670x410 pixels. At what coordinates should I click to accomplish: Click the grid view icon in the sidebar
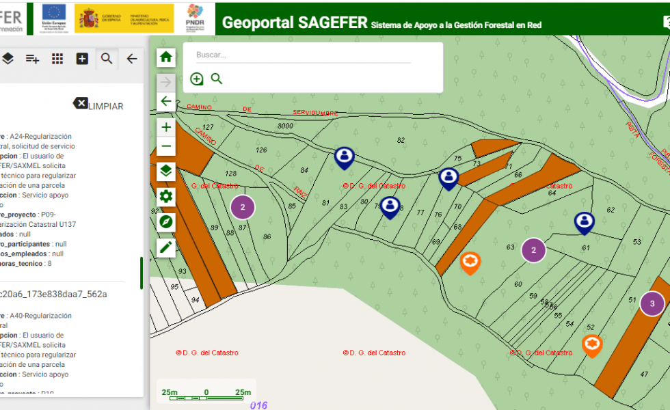click(57, 59)
